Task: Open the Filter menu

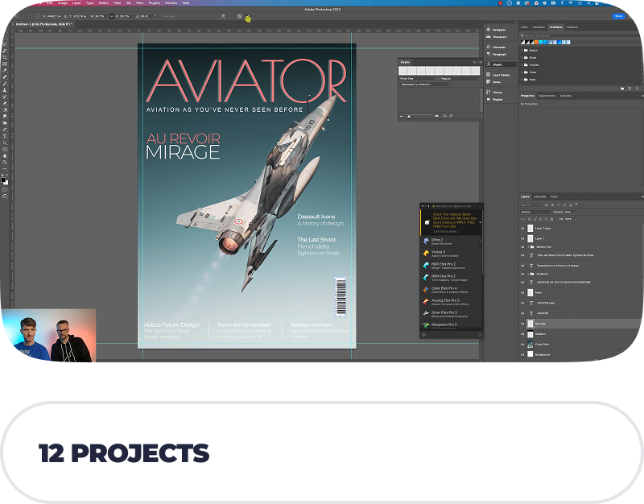Action: [x=117, y=3]
